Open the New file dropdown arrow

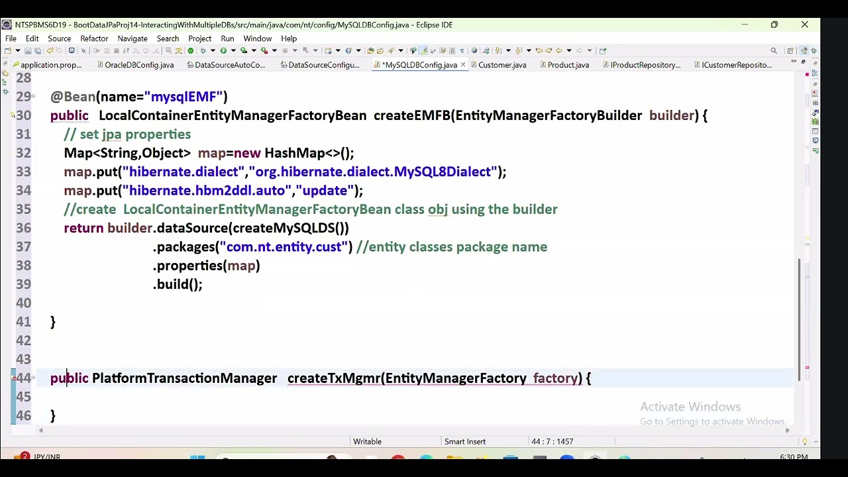[18, 50]
